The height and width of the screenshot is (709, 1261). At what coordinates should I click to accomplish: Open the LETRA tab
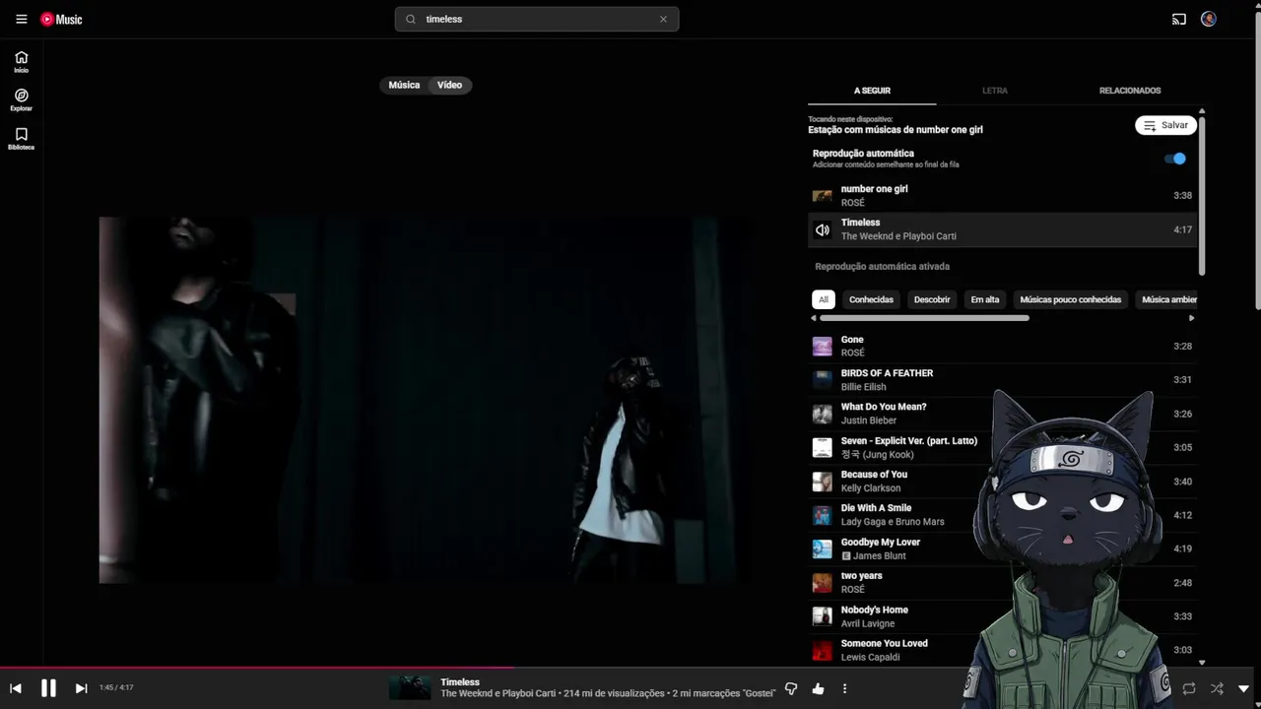point(995,91)
